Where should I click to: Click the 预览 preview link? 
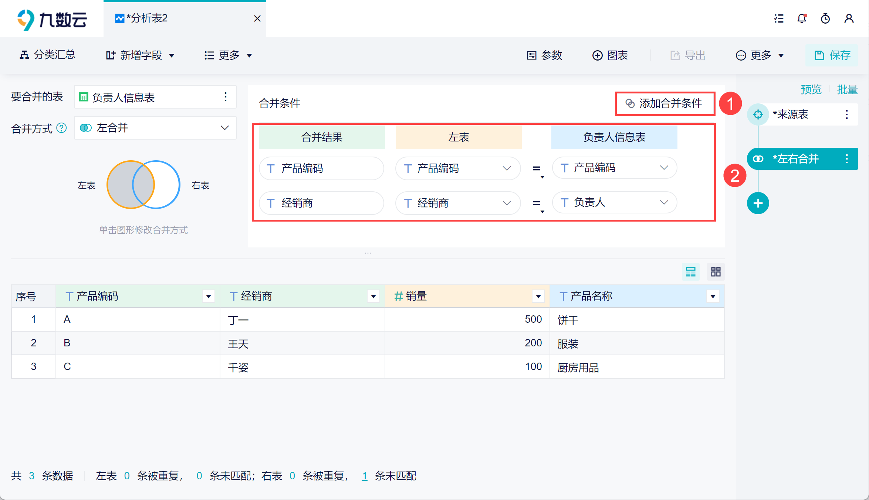pos(811,89)
